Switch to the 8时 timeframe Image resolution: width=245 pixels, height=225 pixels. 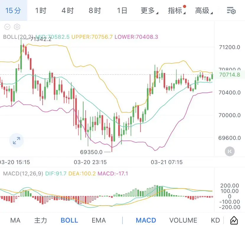click(x=95, y=11)
